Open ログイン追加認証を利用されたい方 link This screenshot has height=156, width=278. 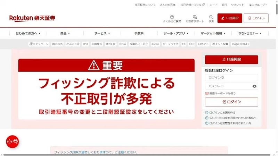click(228, 123)
